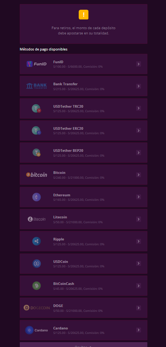The height and width of the screenshot is (347, 166).
Task: Open Litecoin via its right chevron
Action: point(138,219)
